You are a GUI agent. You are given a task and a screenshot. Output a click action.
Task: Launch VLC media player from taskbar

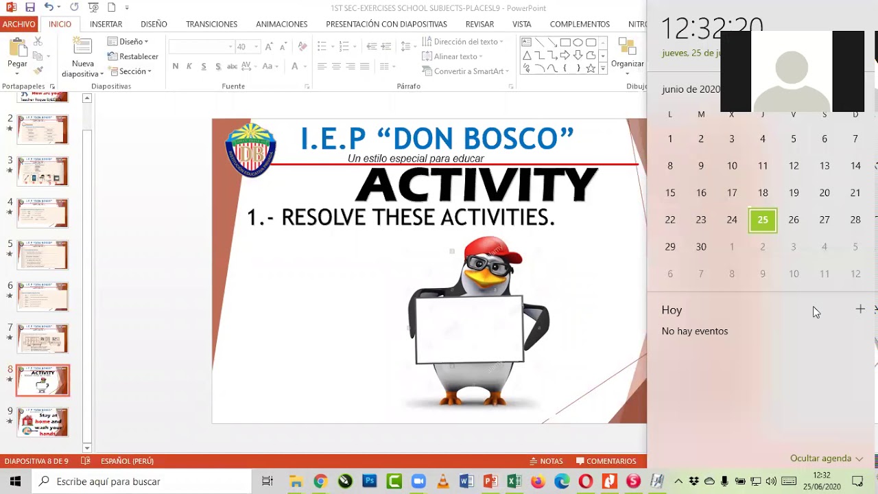pos(443,481)
